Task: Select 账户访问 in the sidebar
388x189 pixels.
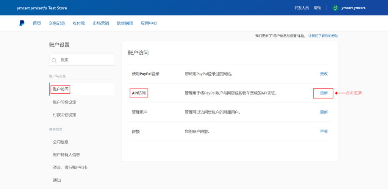Action: coord(61,89)
